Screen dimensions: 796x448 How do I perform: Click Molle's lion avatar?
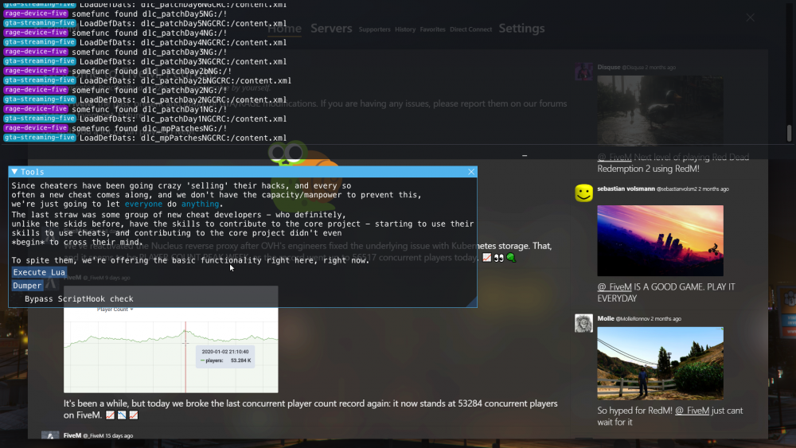coord(583,322)
